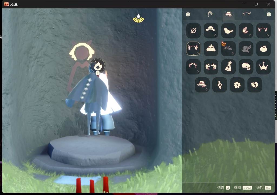Click the F key prompt under flame
This screenshot has height=195, width=277.
click(97, 73)
